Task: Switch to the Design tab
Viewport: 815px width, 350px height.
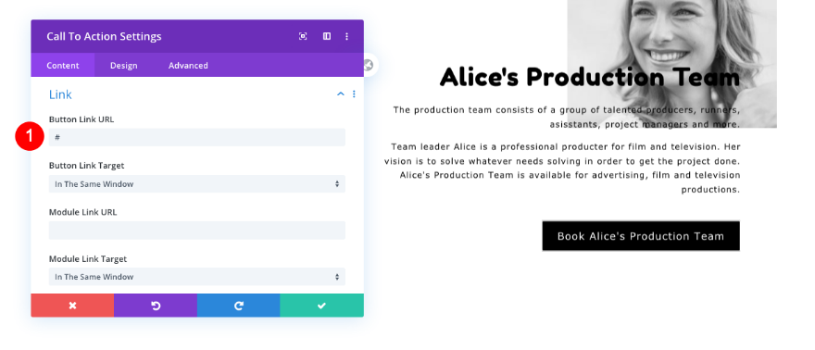Action: pyautogui.click(x=124, y=66)
